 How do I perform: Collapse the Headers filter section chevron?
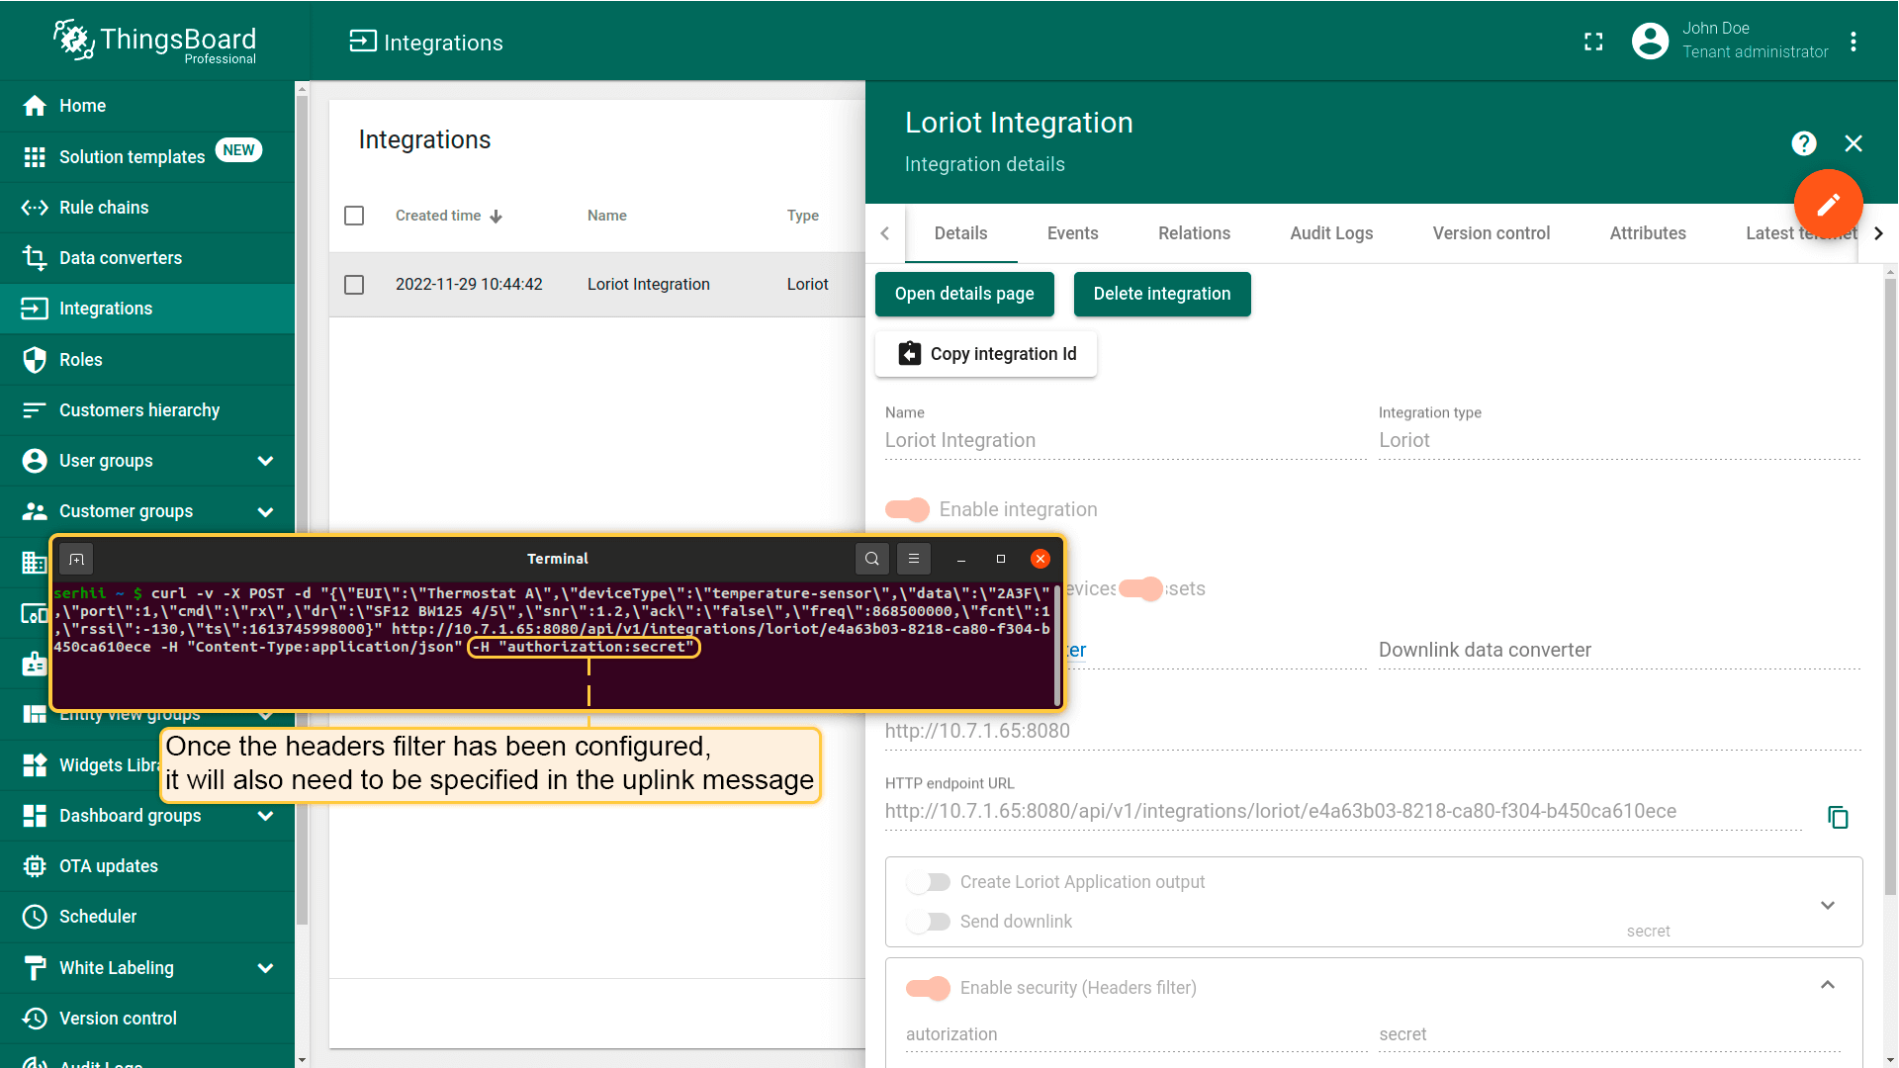coord(1827,985)
